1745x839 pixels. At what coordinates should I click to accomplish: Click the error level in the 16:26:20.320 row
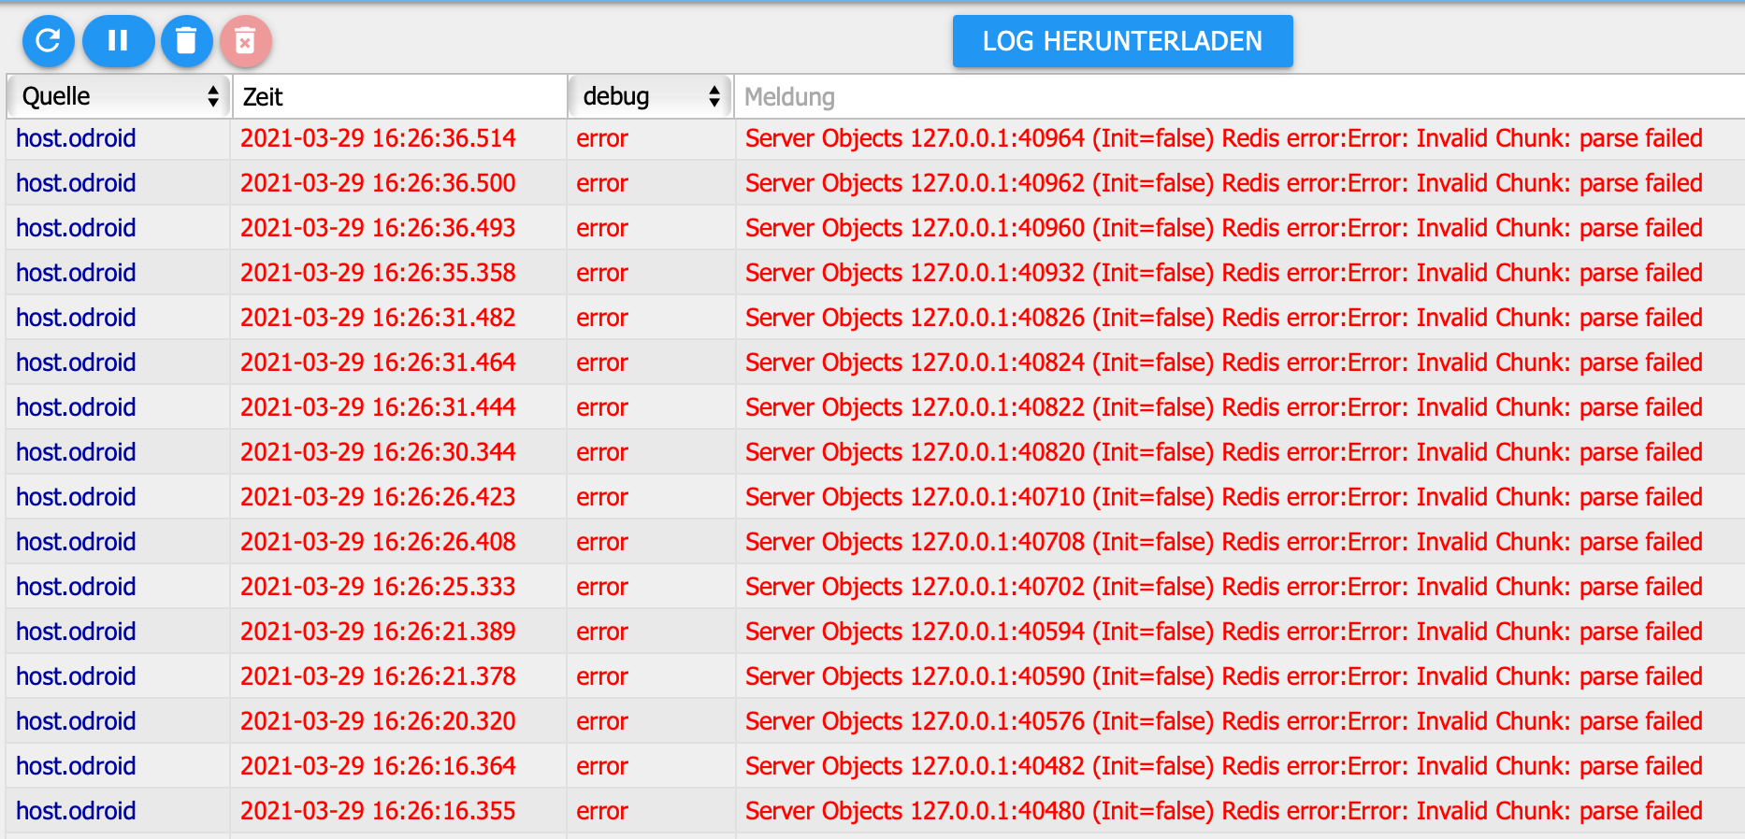602,721
